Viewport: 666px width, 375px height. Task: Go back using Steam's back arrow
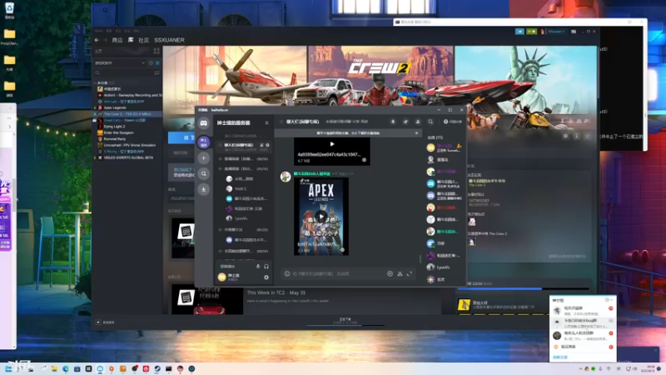(x=97, y=40)
